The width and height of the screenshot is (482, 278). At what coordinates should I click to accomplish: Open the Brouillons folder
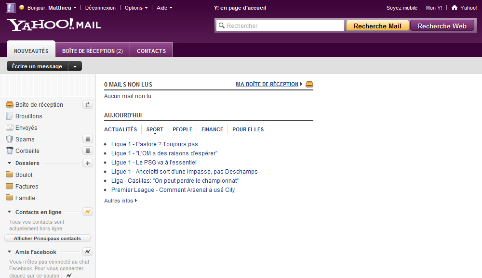[x=28, y=116]
